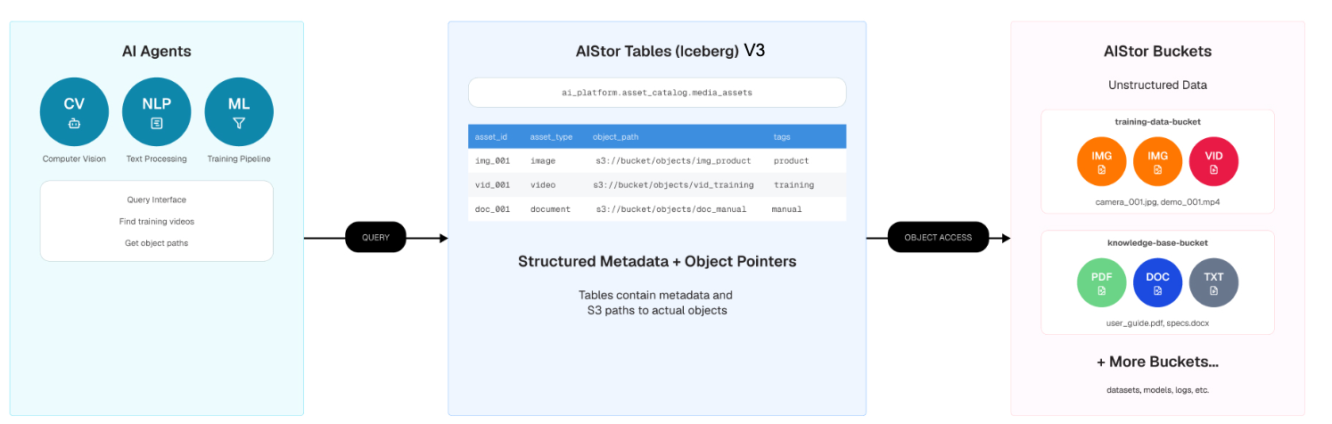Screen dimensions: 1332x424
Task: Click the vid_training S3 object path
Action: pos(673,184)
